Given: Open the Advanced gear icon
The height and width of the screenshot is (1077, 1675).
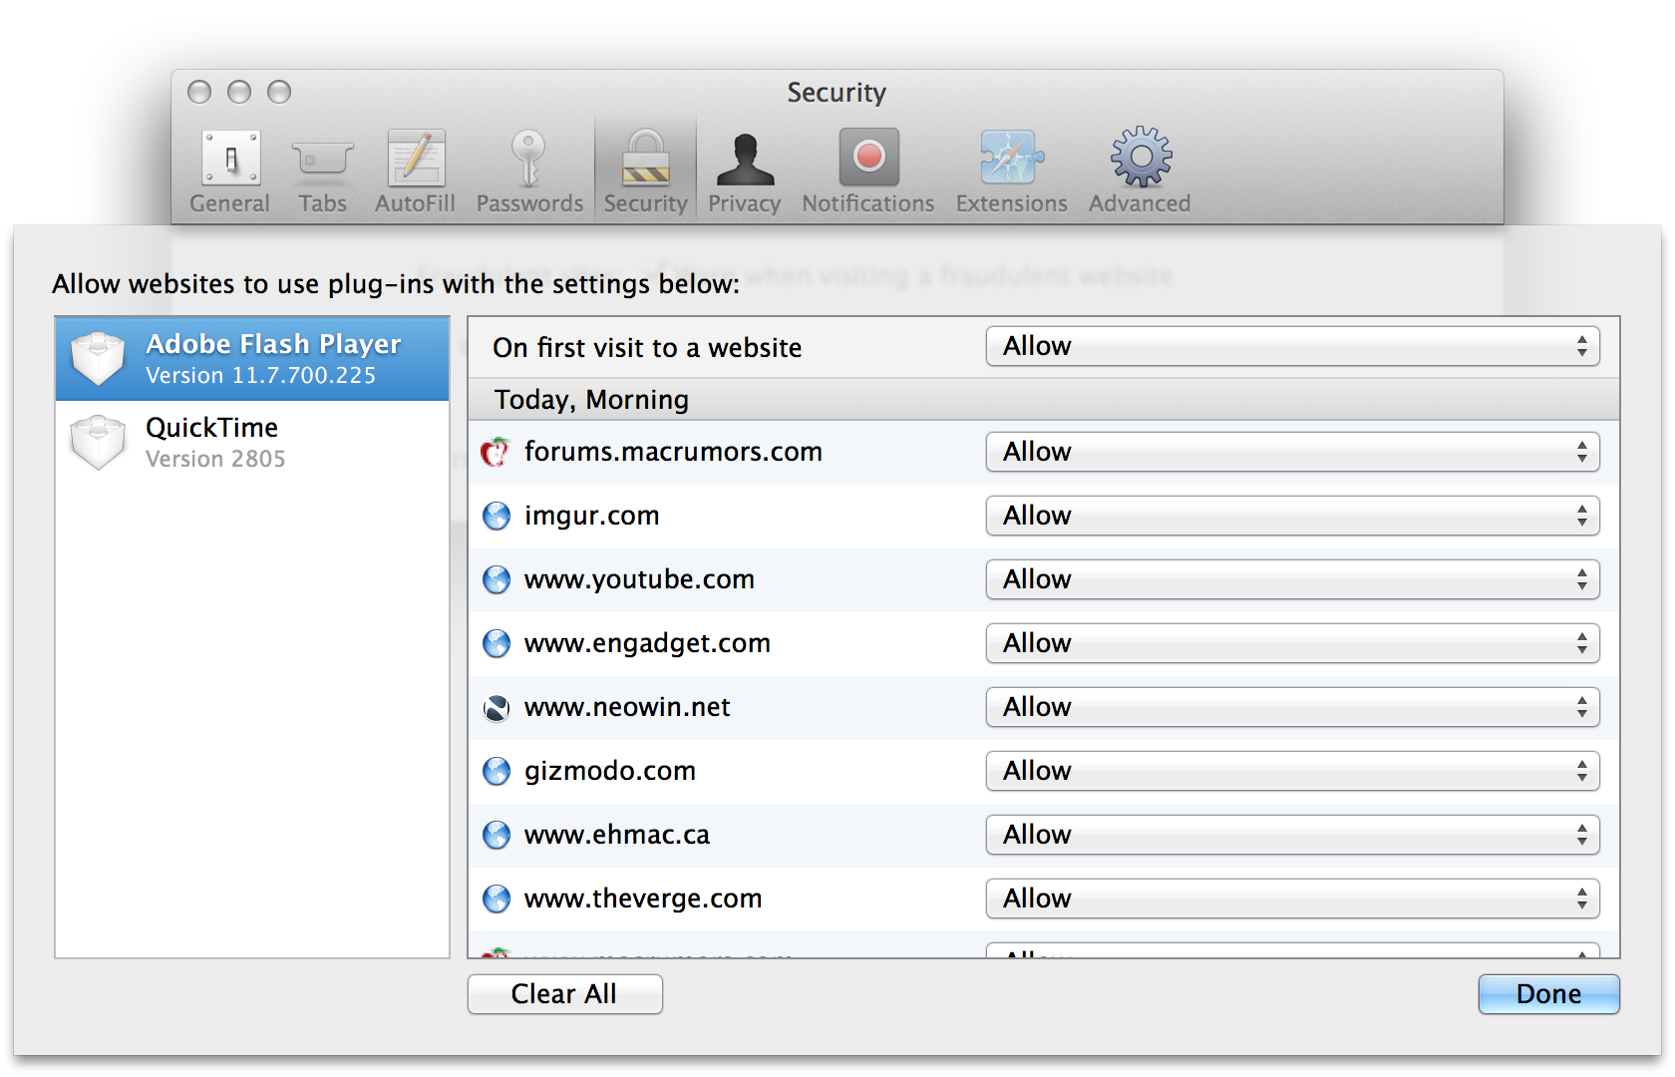Looking at the screenshot, I should tap(1141, 160).
